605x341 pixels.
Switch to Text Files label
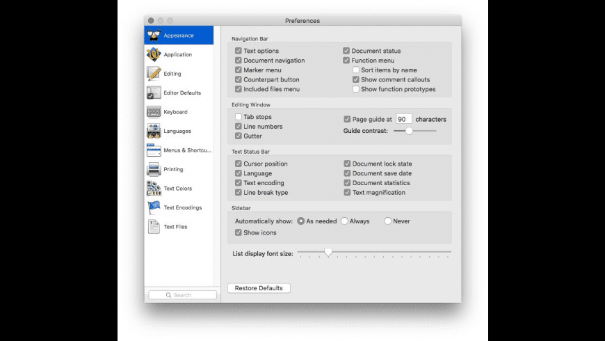[x=175, y=227]
